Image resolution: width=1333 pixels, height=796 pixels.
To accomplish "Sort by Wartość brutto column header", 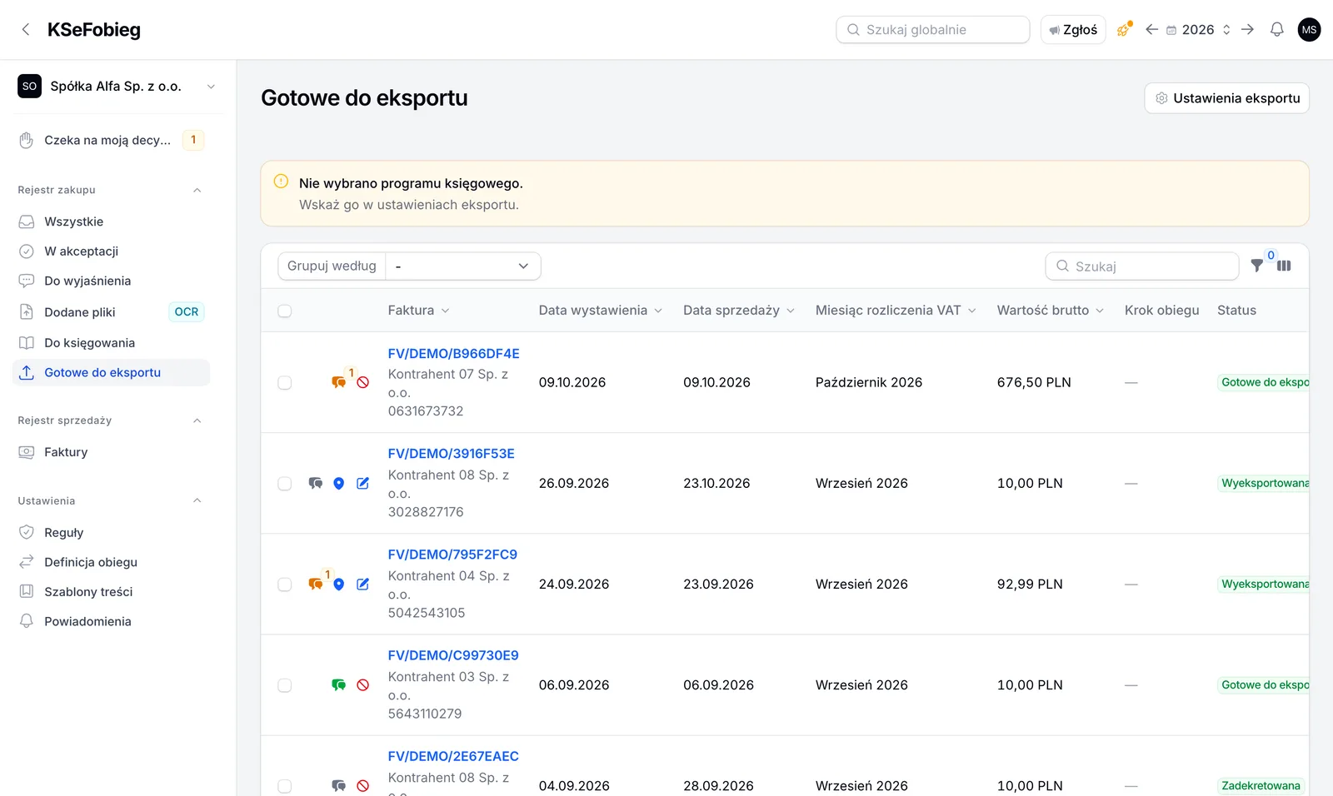I will pyautogui.click(x=1050, y=310).
